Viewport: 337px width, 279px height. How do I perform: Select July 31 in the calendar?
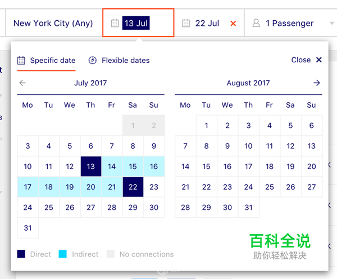tap(28, 228)
